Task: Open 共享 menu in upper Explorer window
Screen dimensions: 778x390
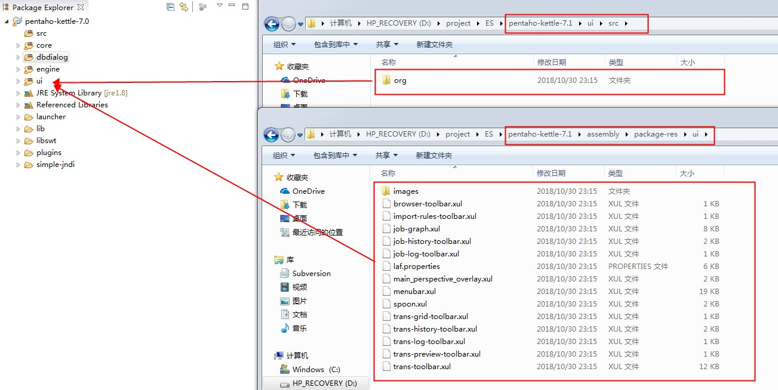Action: point(387,45)
